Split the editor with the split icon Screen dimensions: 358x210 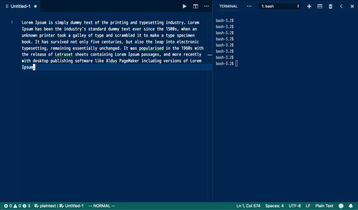(195, 6)
